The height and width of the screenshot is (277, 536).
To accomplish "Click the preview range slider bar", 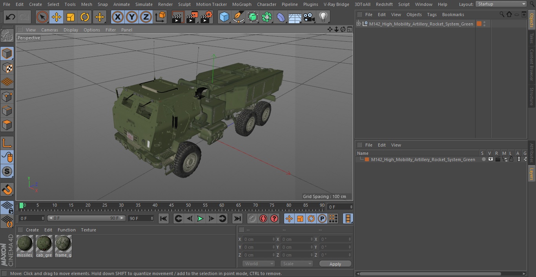I will point(86,218).
